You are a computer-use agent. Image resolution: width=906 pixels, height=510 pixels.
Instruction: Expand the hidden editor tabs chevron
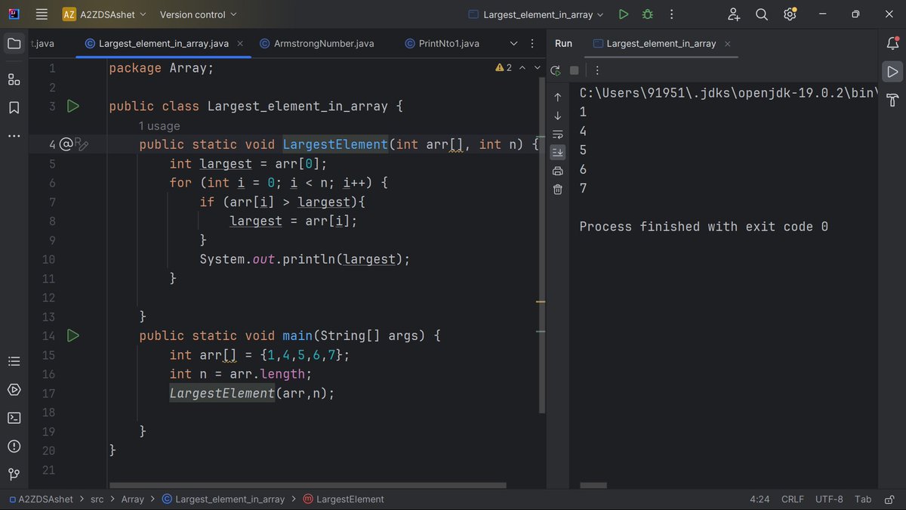513,43
